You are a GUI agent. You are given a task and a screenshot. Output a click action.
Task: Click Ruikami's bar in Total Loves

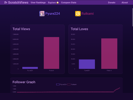109,54
